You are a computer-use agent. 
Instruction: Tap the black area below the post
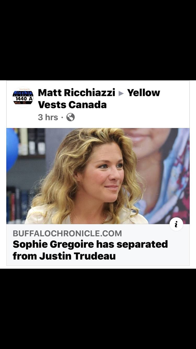tap(98, 309)
